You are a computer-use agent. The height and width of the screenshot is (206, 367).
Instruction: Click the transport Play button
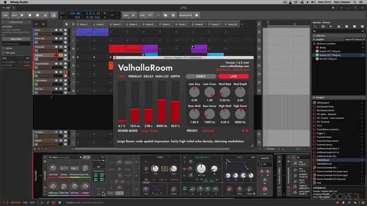coord(22,15)
